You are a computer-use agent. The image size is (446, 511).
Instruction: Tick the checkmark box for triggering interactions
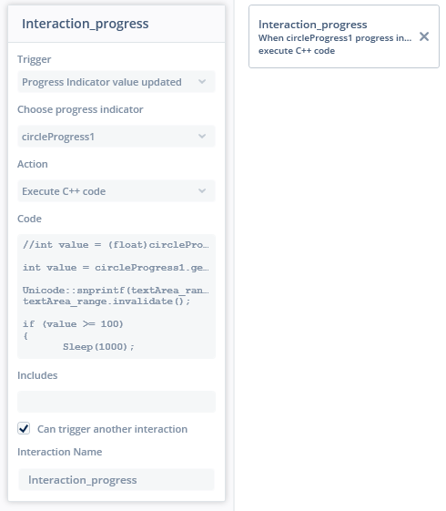pos(24,428)
